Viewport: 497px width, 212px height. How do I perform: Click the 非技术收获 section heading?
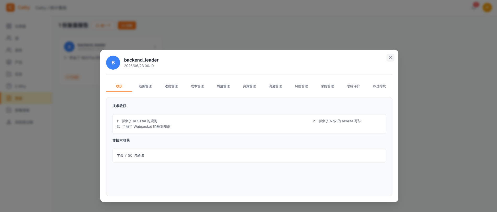[x=121, y=140]
